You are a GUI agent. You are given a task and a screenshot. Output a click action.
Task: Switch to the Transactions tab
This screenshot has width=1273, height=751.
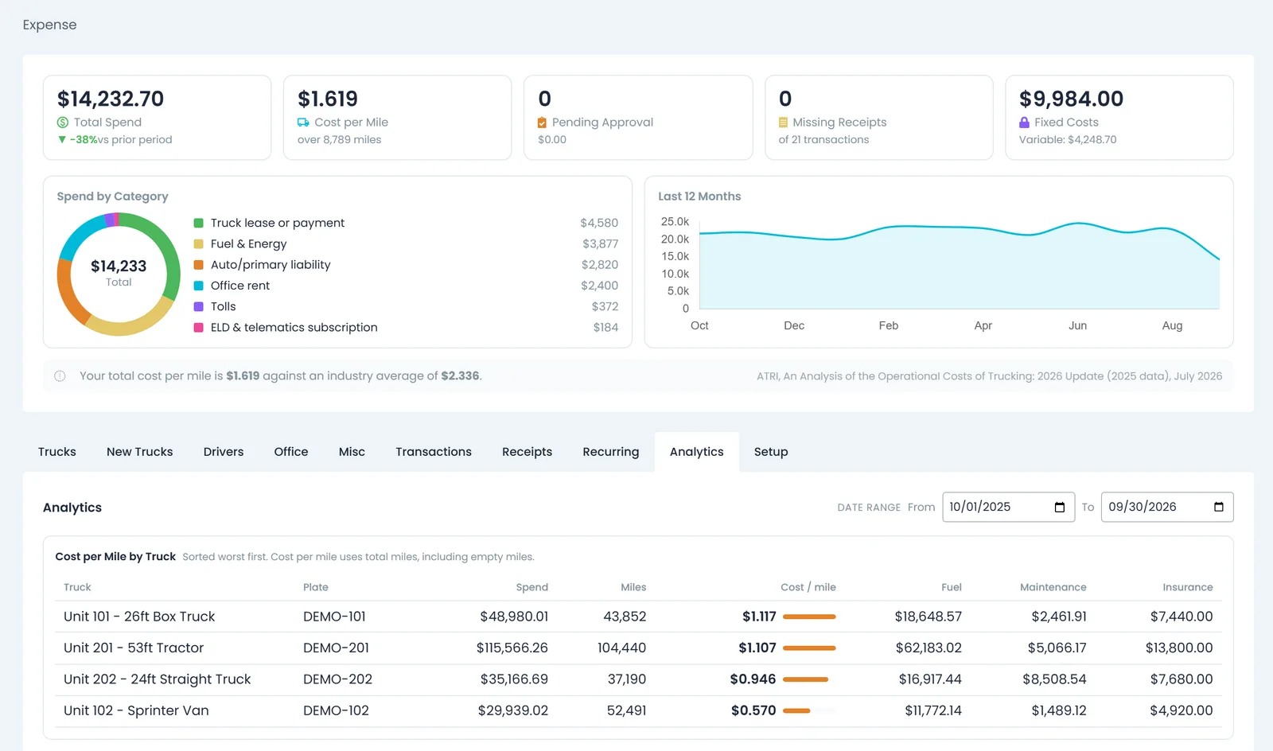click(x=434, y=452)
